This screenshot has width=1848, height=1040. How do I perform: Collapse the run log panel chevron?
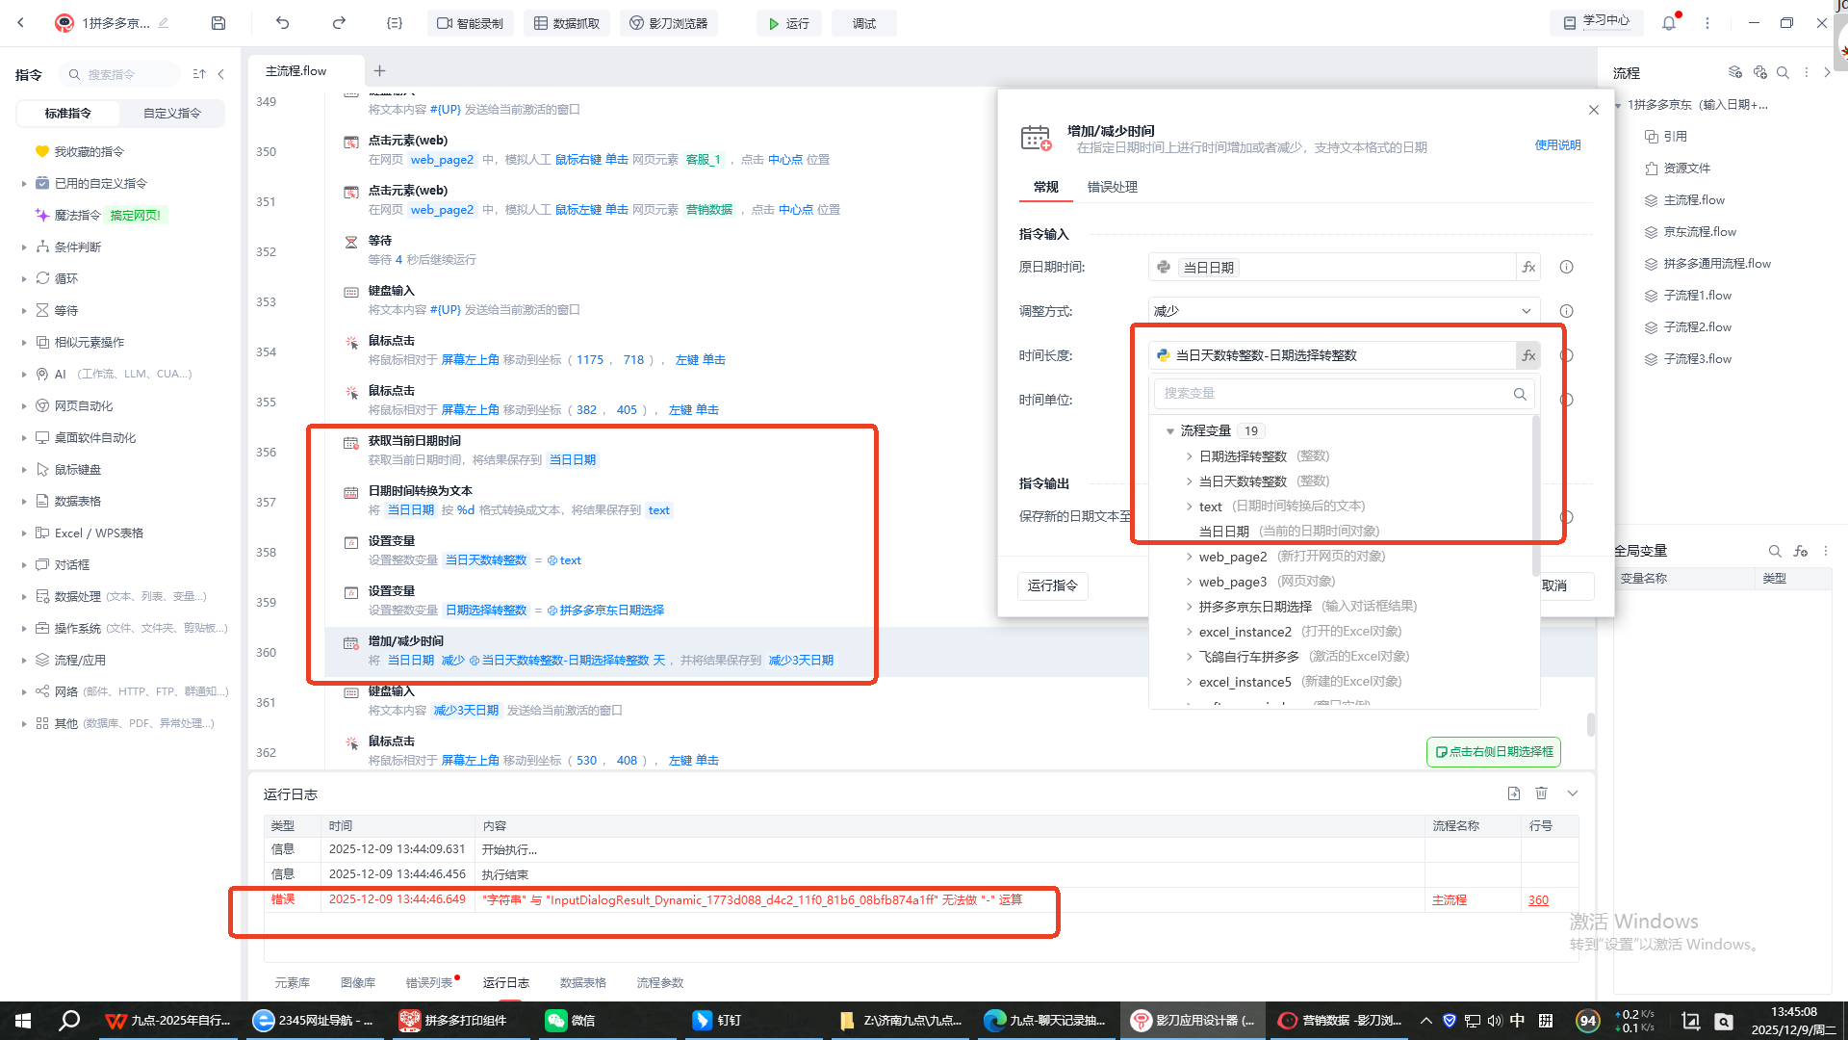[x=1573, y=793]
